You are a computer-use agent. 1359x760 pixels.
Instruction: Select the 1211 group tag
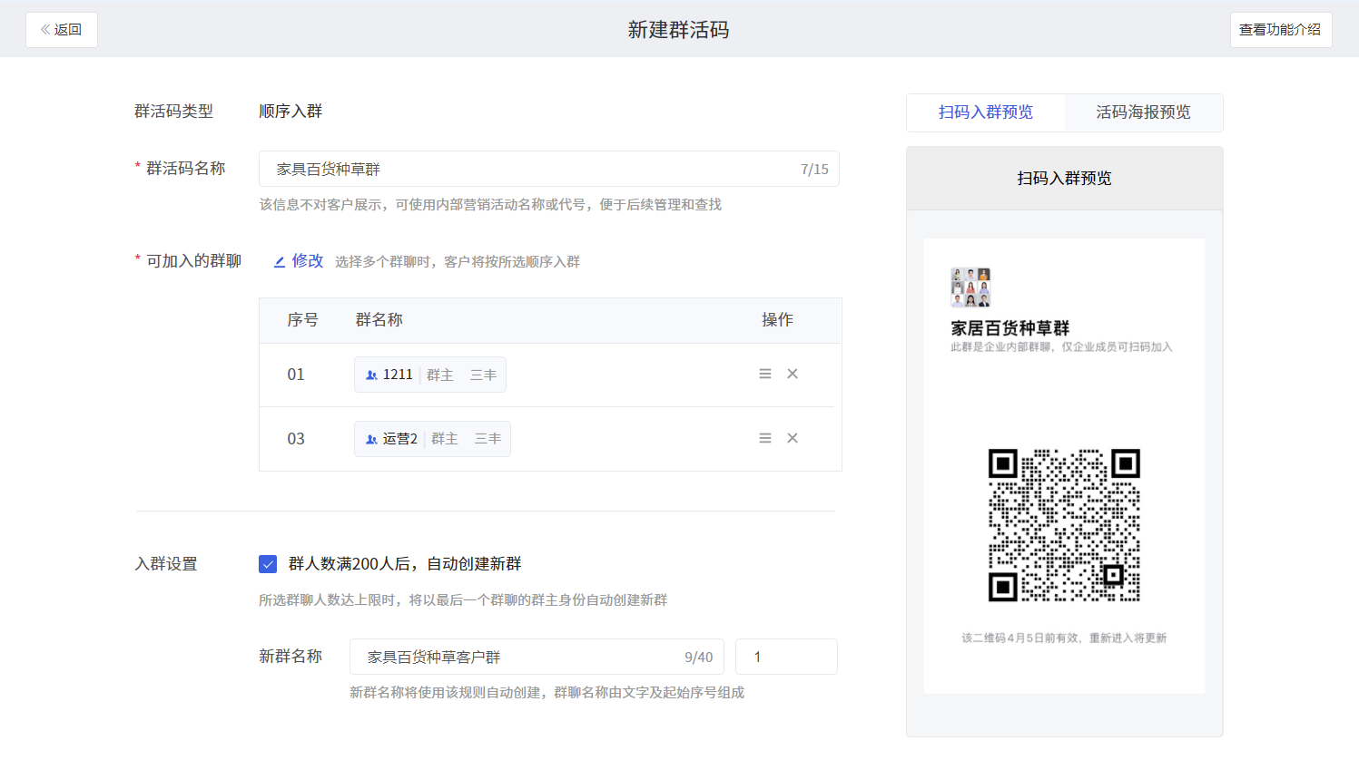(430, 375)
